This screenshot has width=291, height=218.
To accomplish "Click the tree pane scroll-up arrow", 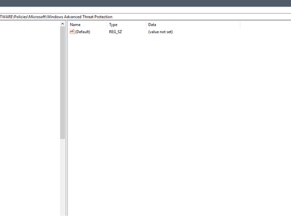I will point(63,24).
